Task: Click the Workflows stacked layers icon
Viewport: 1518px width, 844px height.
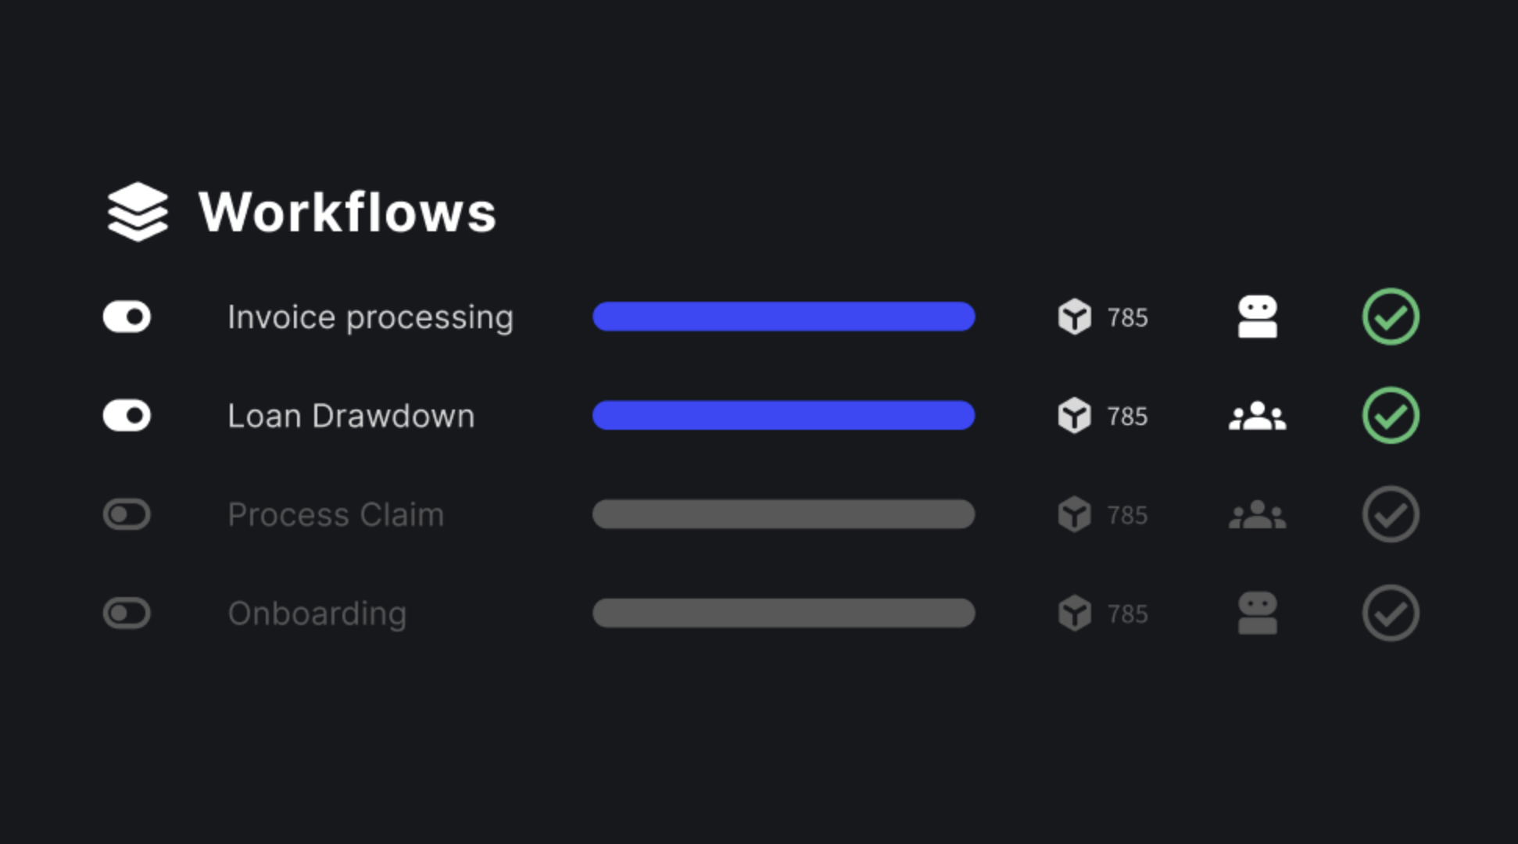Action: (138, 212)
